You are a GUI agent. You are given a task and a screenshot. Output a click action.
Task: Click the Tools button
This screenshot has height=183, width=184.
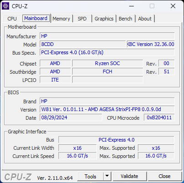(x=90, y=176)
